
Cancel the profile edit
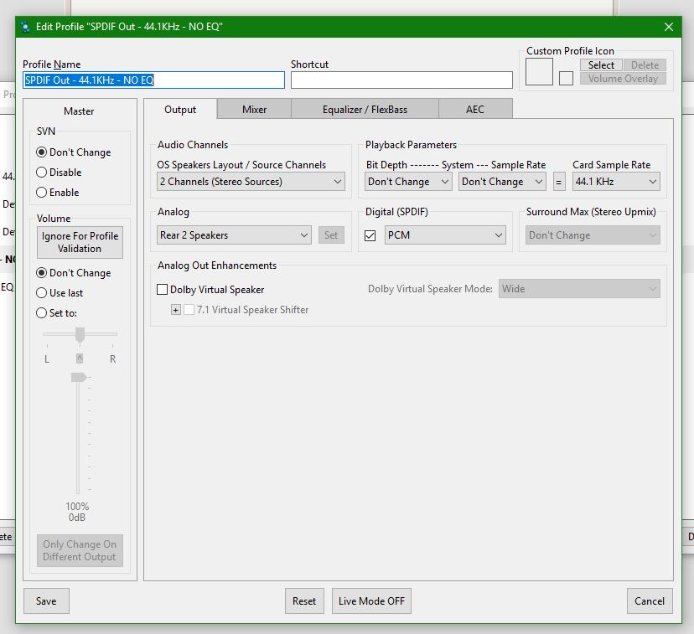point(650,600)
